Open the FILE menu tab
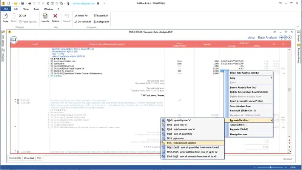 [x=6, y=9]
